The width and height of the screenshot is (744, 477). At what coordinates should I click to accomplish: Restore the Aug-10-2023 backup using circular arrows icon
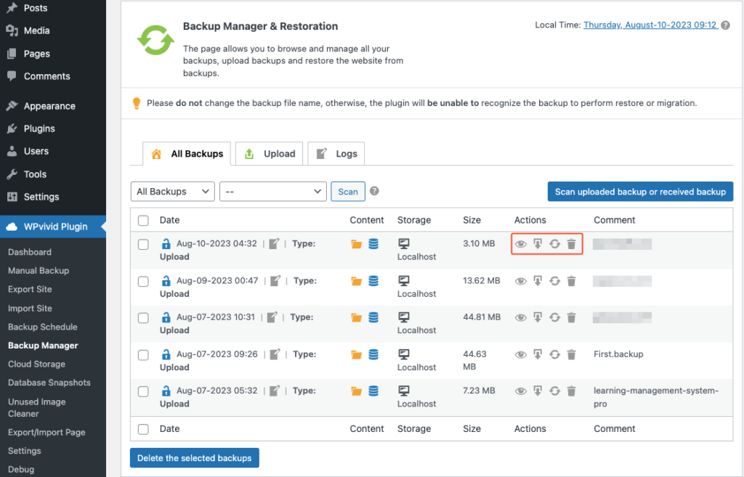(554, 244)
